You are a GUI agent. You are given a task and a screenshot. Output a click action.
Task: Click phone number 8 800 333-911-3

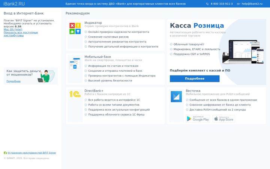pyautogui.click(x=222, y=4)
